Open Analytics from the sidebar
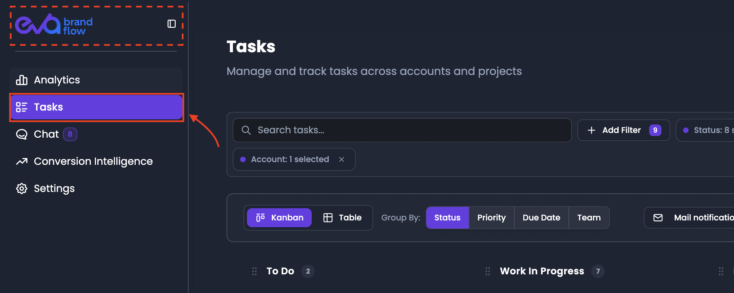 [x=96, y=80]
